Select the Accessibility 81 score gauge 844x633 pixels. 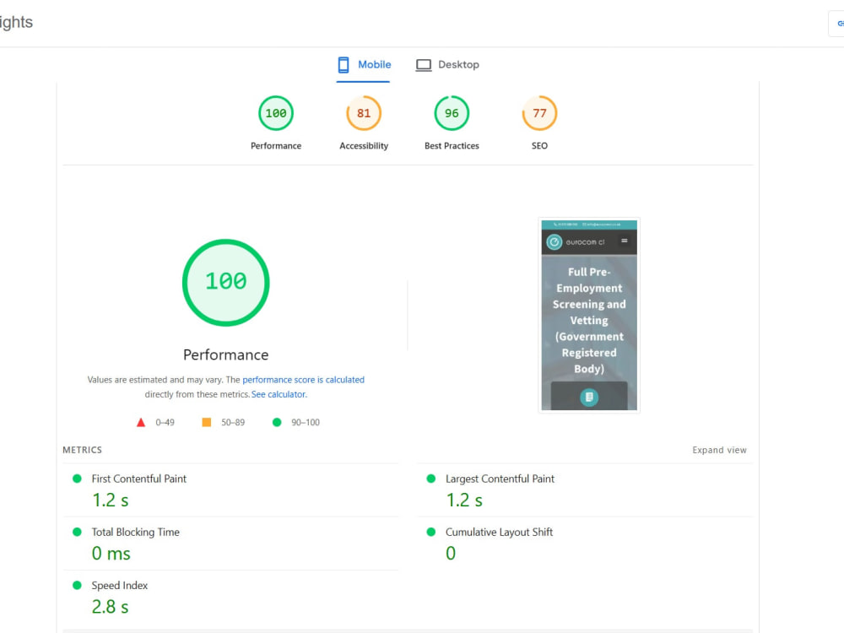tap(364, 113)
